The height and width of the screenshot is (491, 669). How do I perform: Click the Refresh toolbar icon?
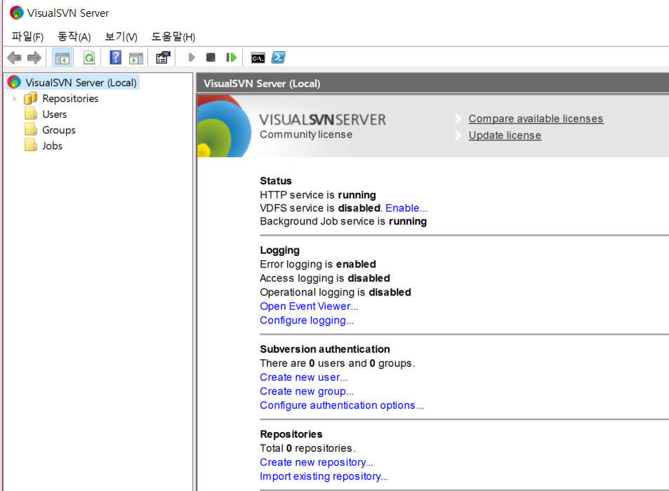[89, 58]
